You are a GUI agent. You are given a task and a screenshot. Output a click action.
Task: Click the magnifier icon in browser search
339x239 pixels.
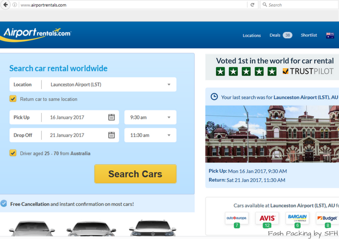[x=265, y=4]
